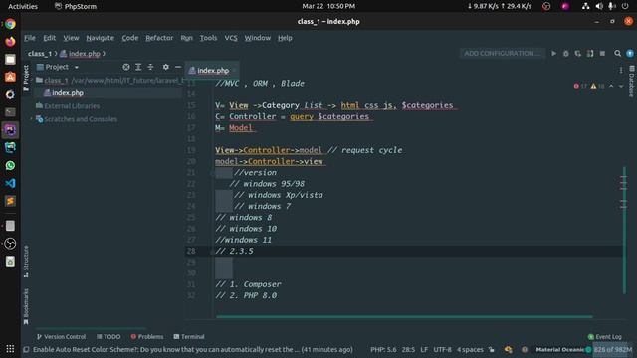Click Add Configuration dropdown
The height and width of the screenshot is (358, 637).
click(502, 53)
